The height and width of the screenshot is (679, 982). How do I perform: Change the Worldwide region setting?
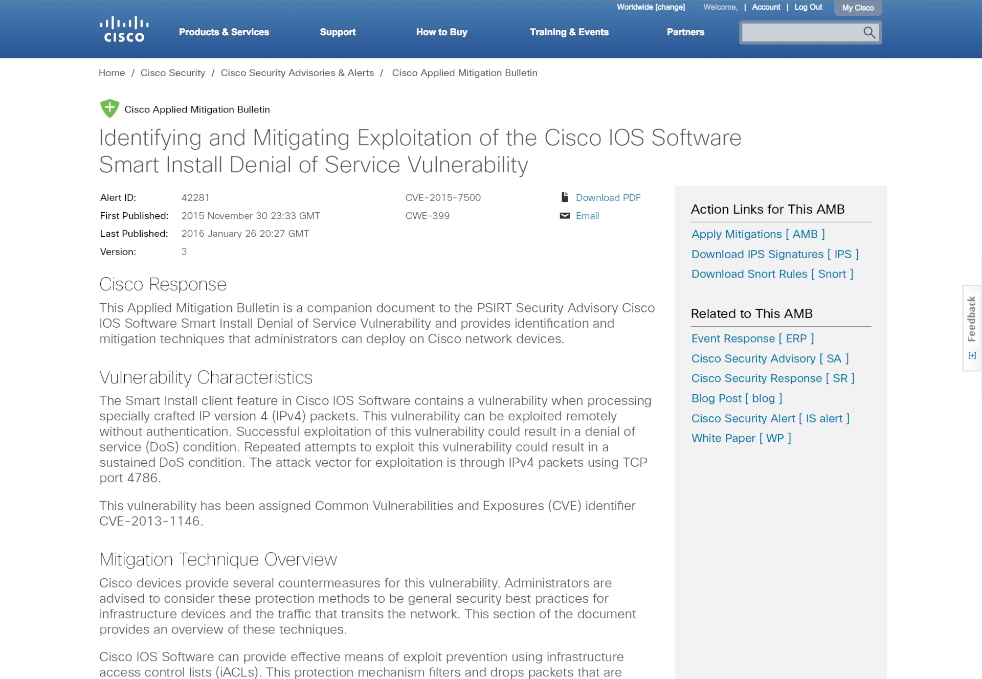tap(651, 7)
